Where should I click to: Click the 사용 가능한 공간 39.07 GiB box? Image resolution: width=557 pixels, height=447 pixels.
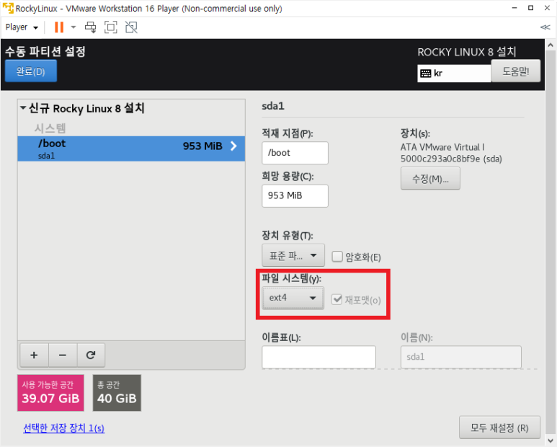click(50, 393)
